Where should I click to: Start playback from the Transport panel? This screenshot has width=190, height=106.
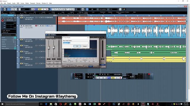117,78
